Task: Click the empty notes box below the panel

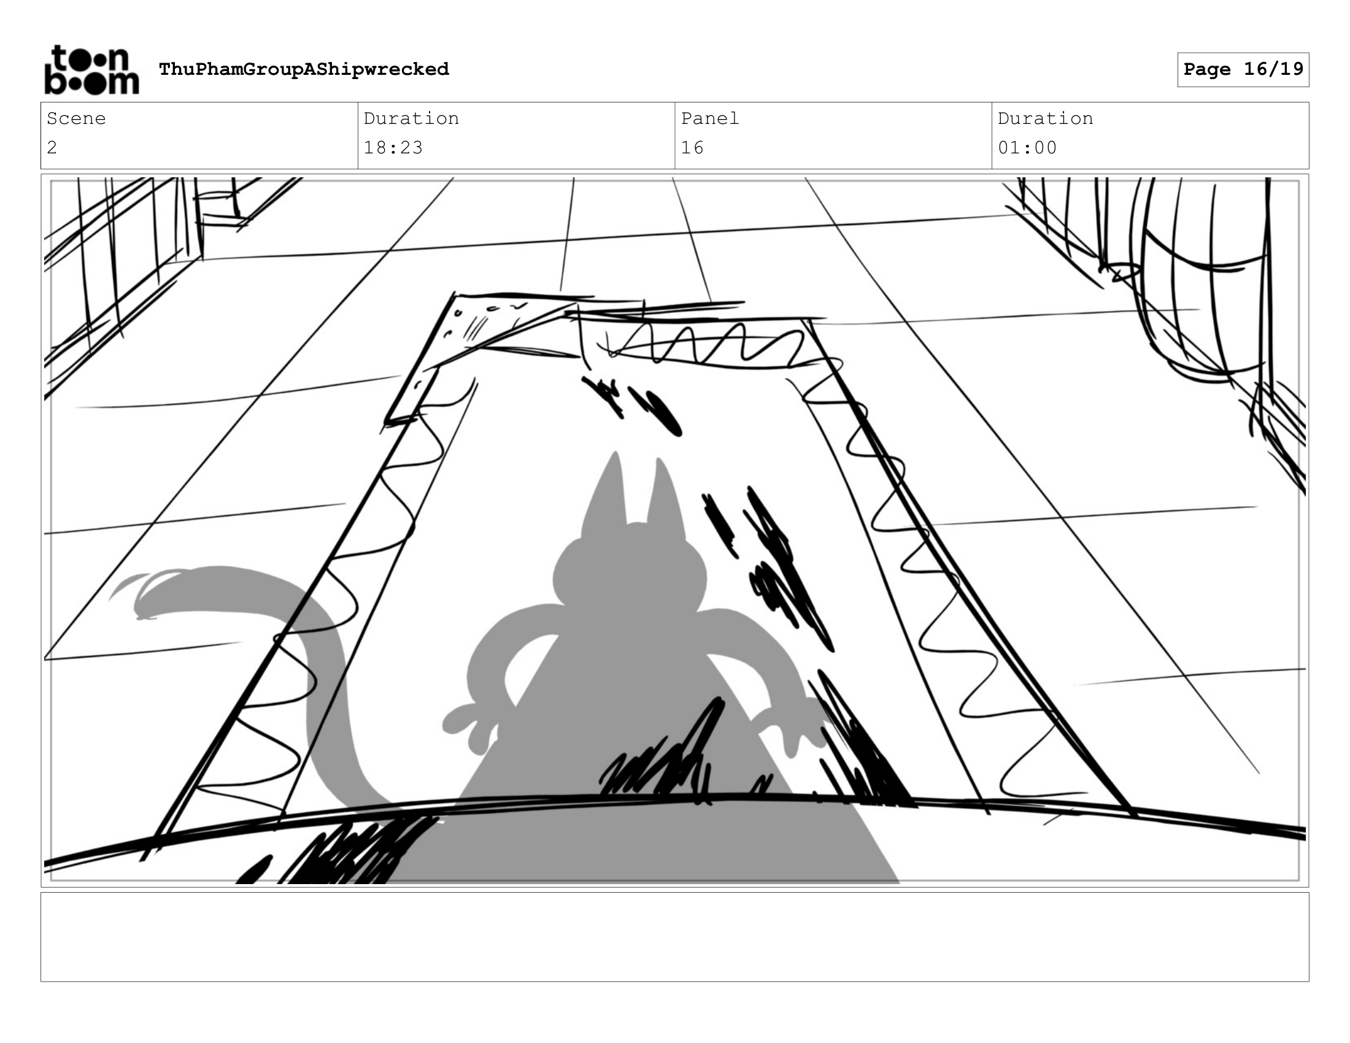Action: pyautogui.click(x=674, y=937)
